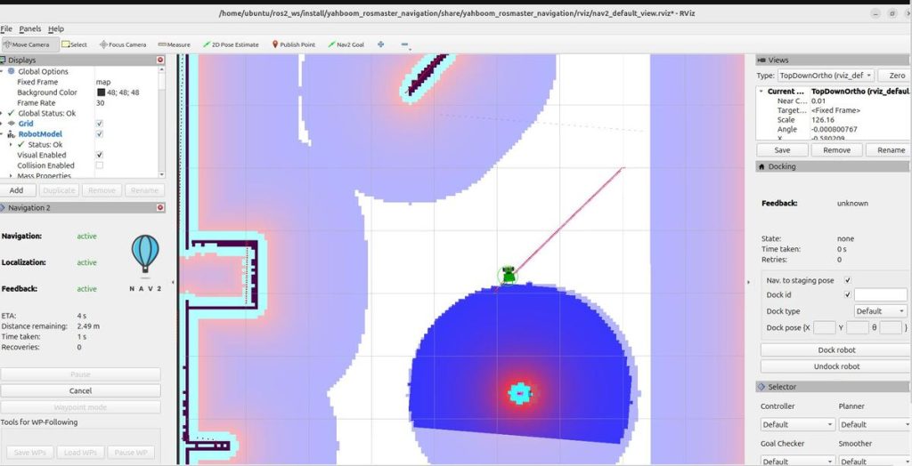Click the Navigation 2 panel header icon
912x466 pixels.
pyautogui.click(x=3, y=207)
